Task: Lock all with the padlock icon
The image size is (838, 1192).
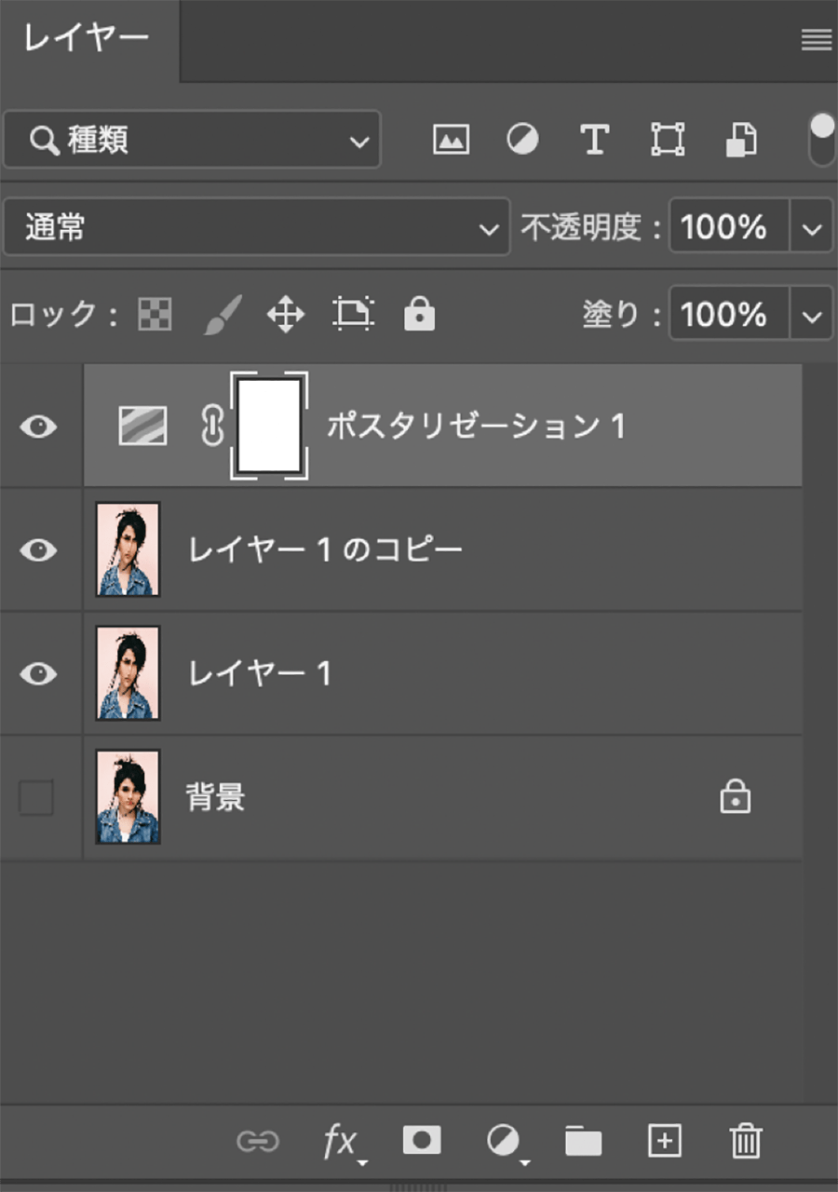Action: 419,315
